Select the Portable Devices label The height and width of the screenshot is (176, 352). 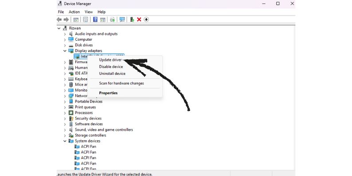(89, 101)
